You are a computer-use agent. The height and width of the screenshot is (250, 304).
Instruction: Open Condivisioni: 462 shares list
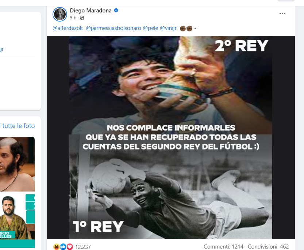tap(268, 246)
